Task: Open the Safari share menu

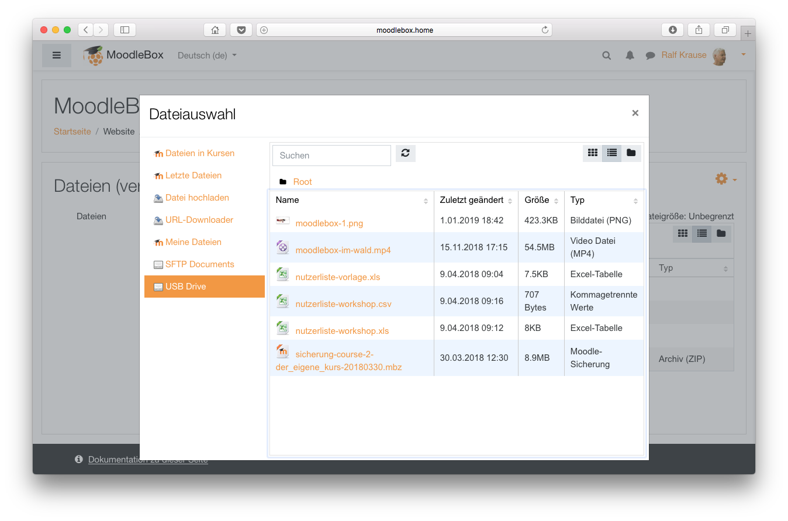Action: coord(699,30)
